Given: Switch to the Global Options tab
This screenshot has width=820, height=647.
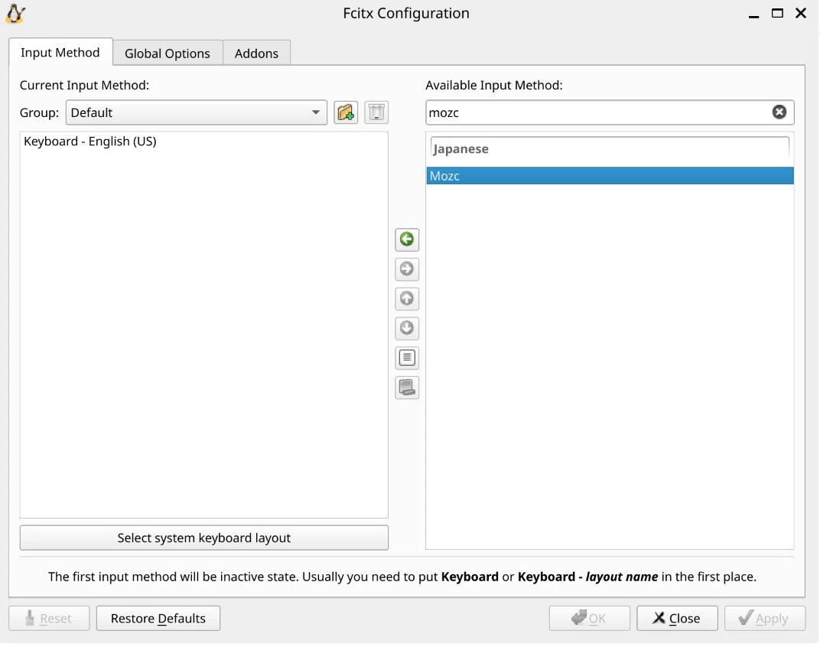Looking at the screenshot, I should point(168,54).
